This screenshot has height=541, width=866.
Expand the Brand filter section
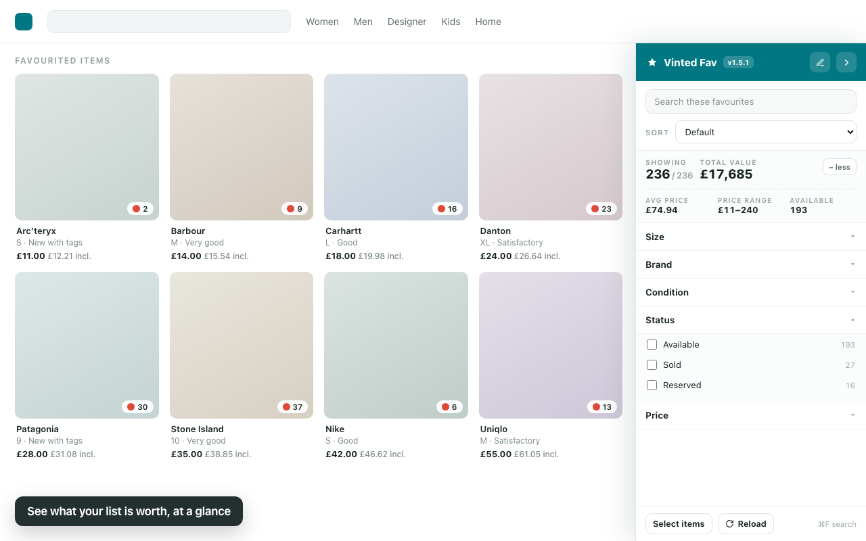click(751, 264)
